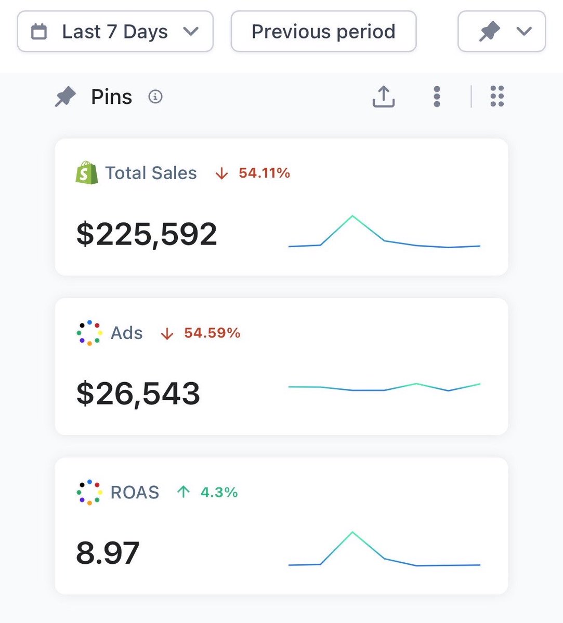Click the Ads sparkline chart
563x623 pixels.
click(384, 387)
